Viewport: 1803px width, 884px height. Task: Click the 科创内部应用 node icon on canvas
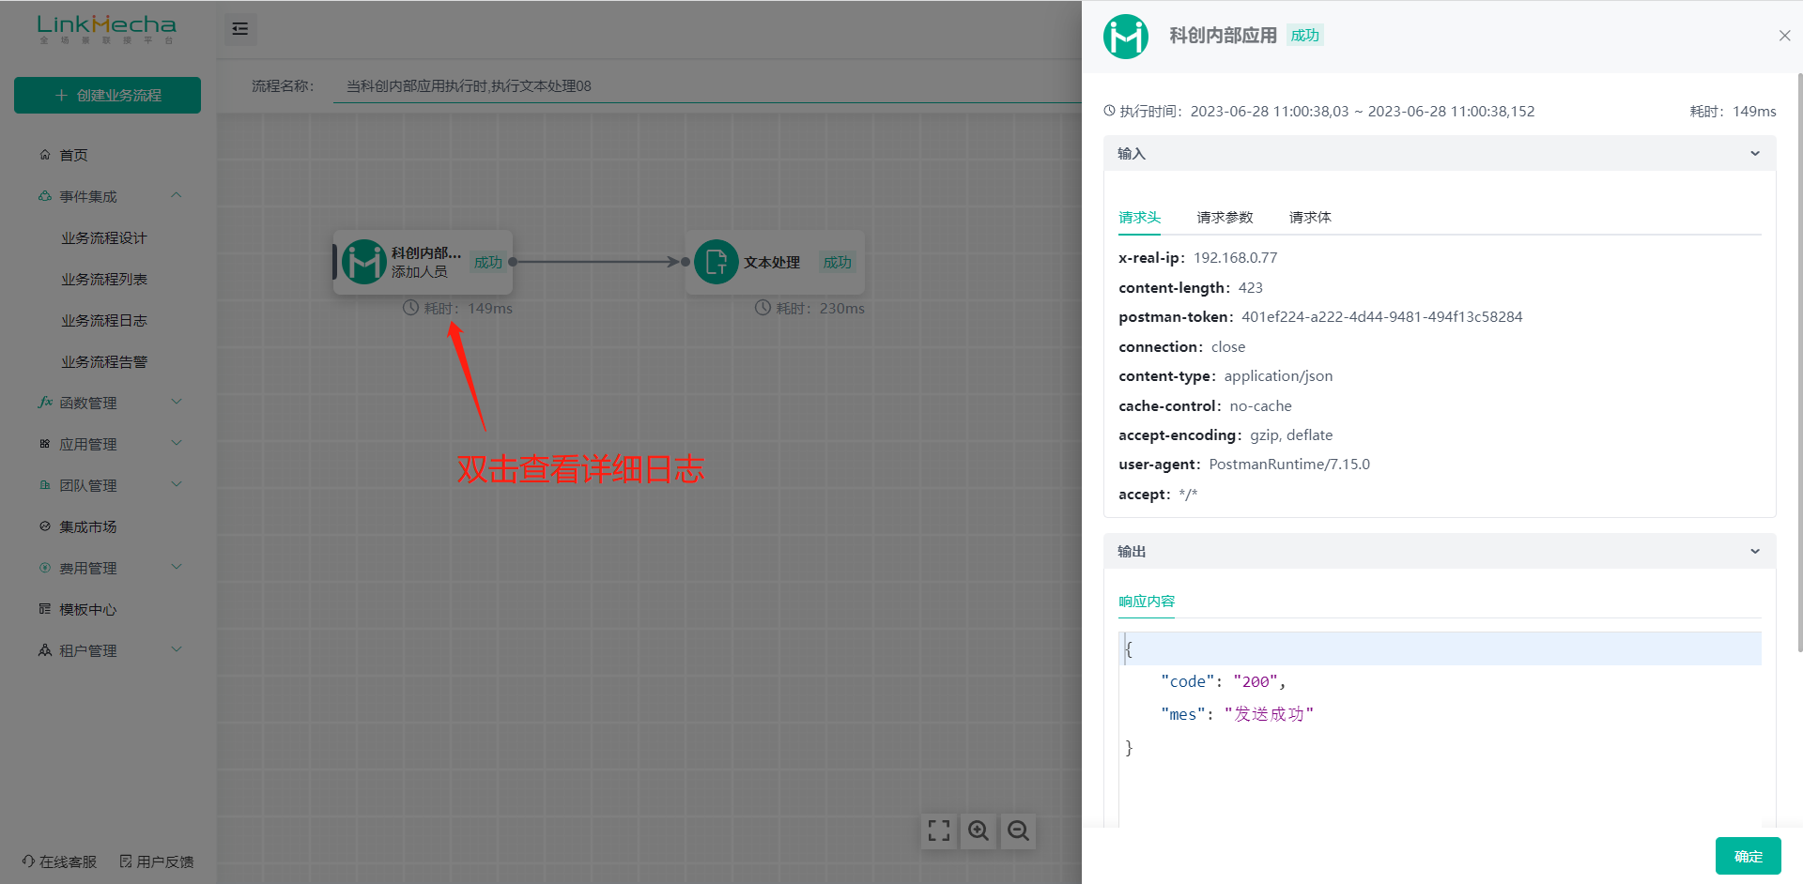coord(363,262)
